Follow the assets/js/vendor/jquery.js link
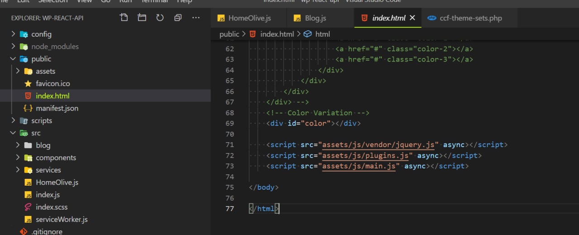Screen dimensions: 579x235 click(379, 145)
